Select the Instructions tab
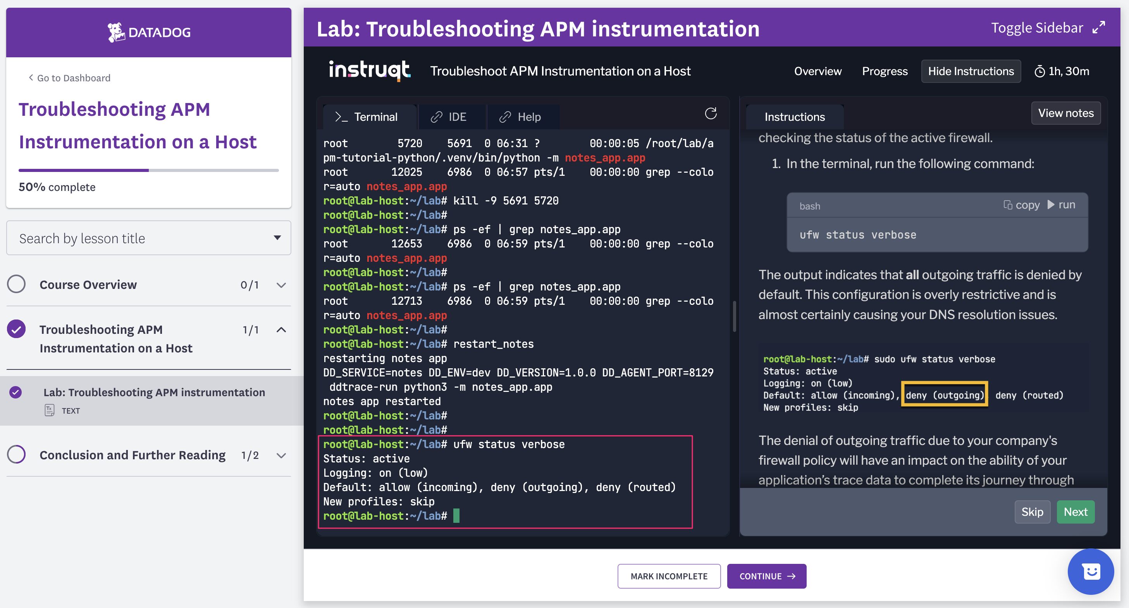The width and height of the screenshot is (1129, 608). [794, 117]
